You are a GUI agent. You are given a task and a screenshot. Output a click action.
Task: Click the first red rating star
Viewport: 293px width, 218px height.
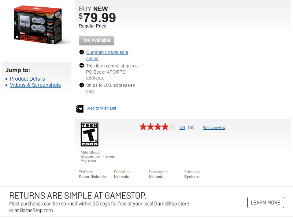point(143,127)
